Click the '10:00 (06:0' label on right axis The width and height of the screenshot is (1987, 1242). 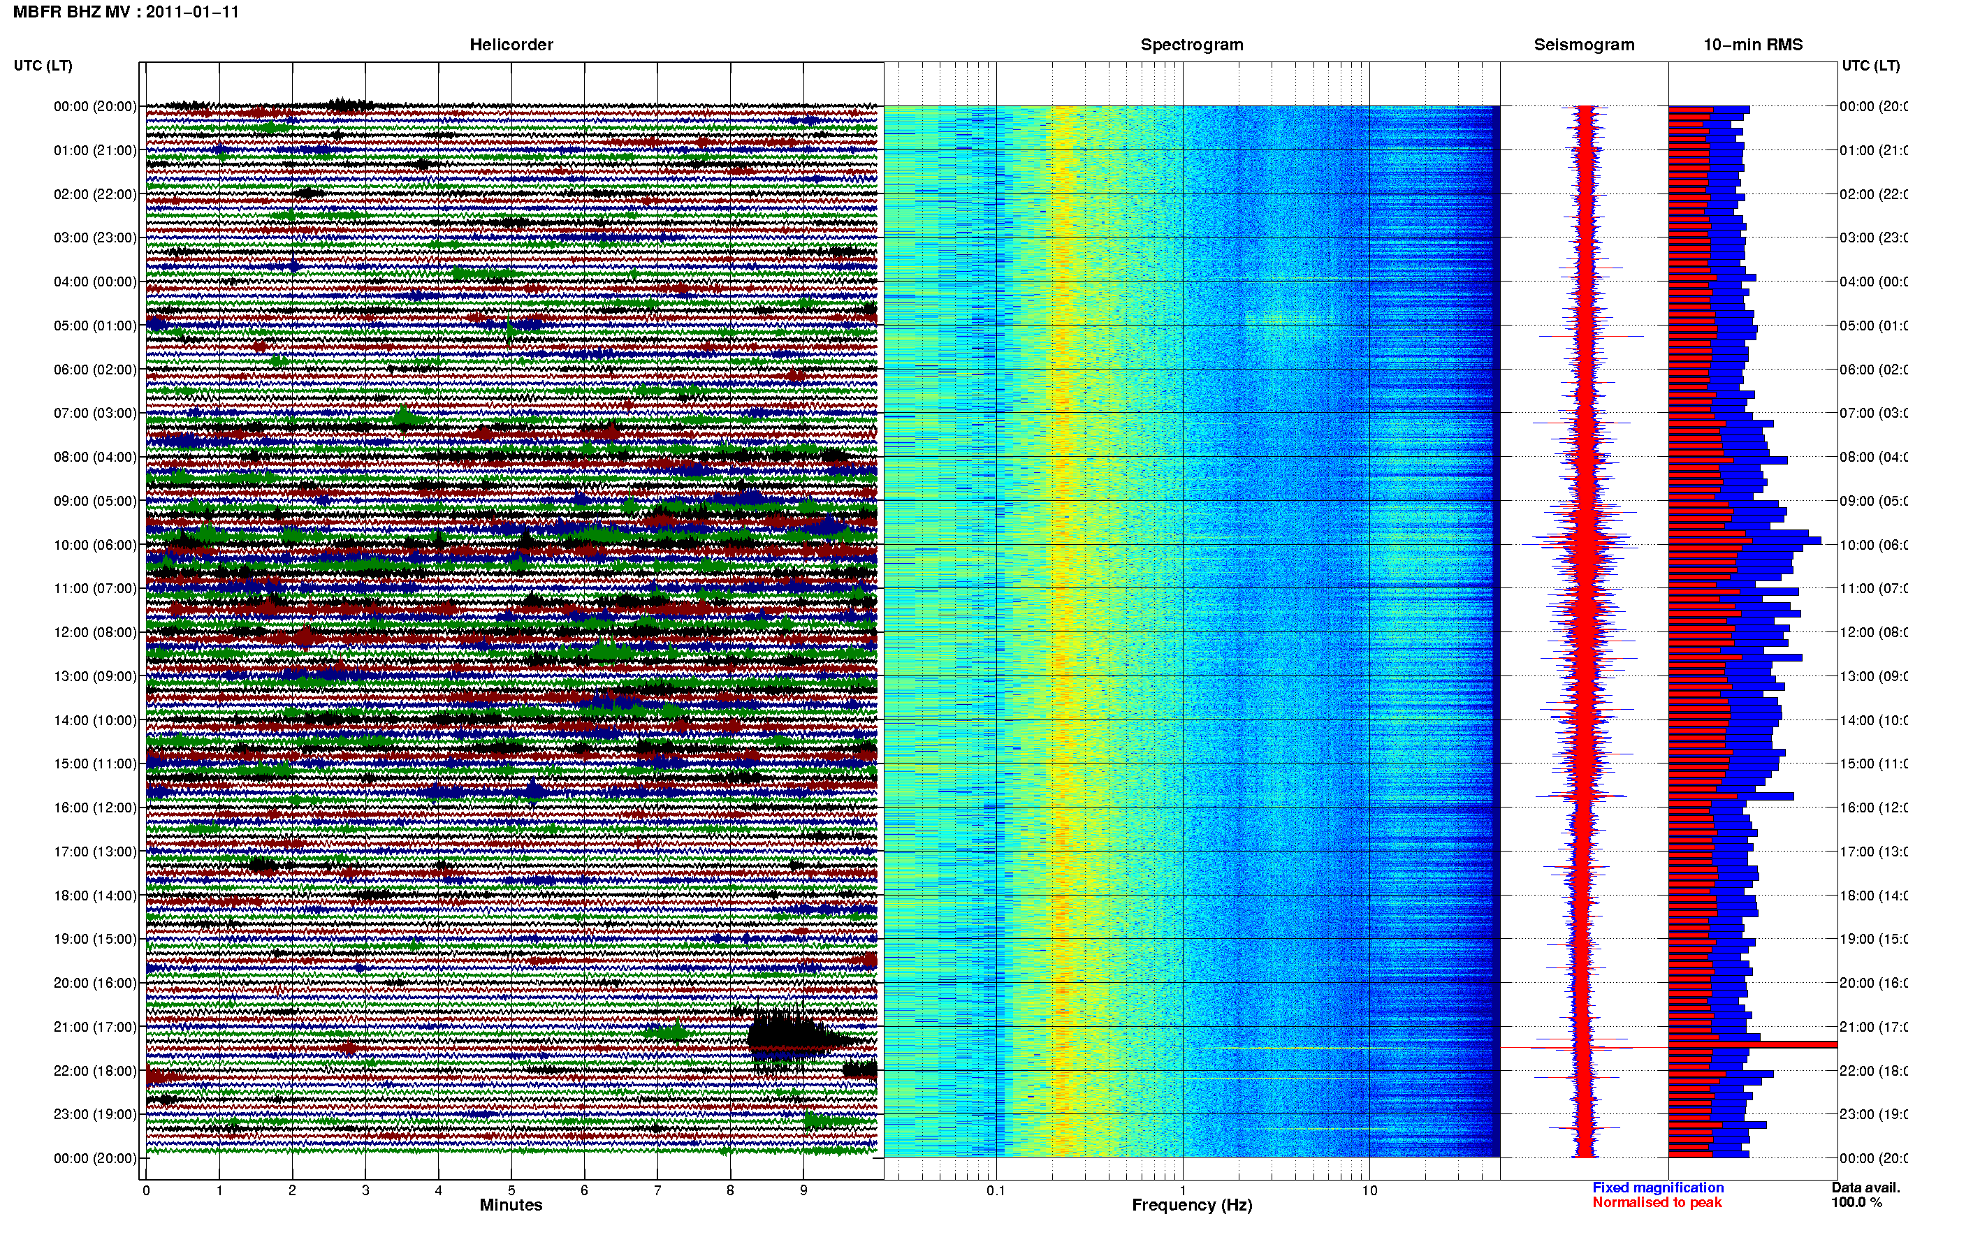1874,545
